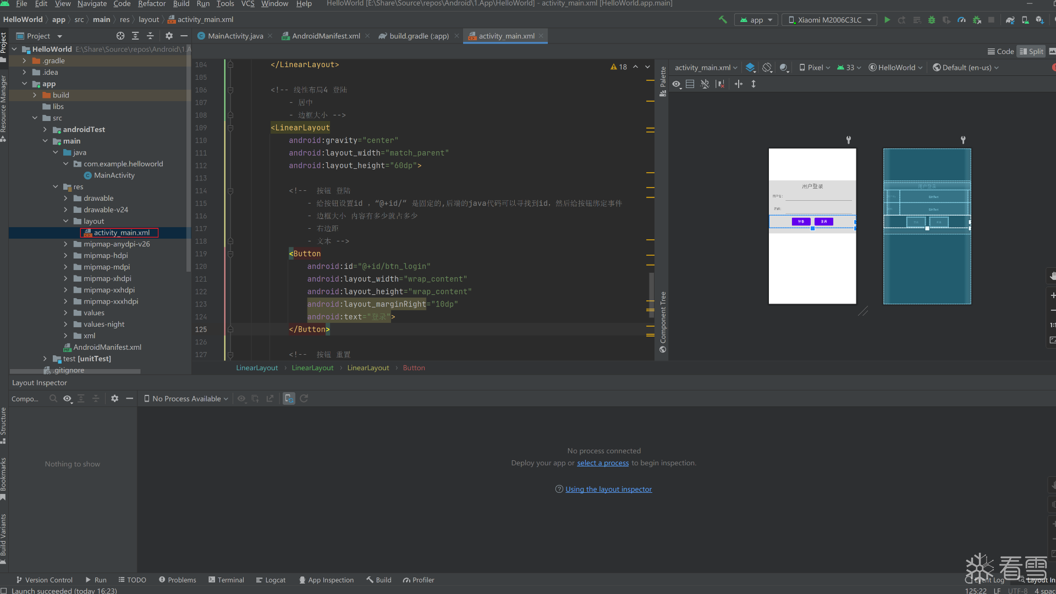Select AndroidManifest.xml in the project tree
The image size is (1056, 594).
point(107,347)
